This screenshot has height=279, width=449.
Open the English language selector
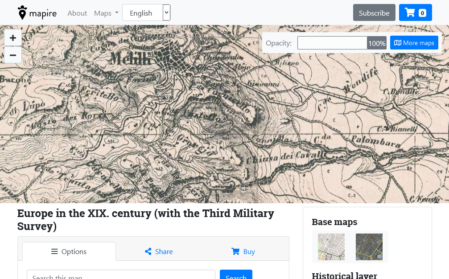pos(146,13)
